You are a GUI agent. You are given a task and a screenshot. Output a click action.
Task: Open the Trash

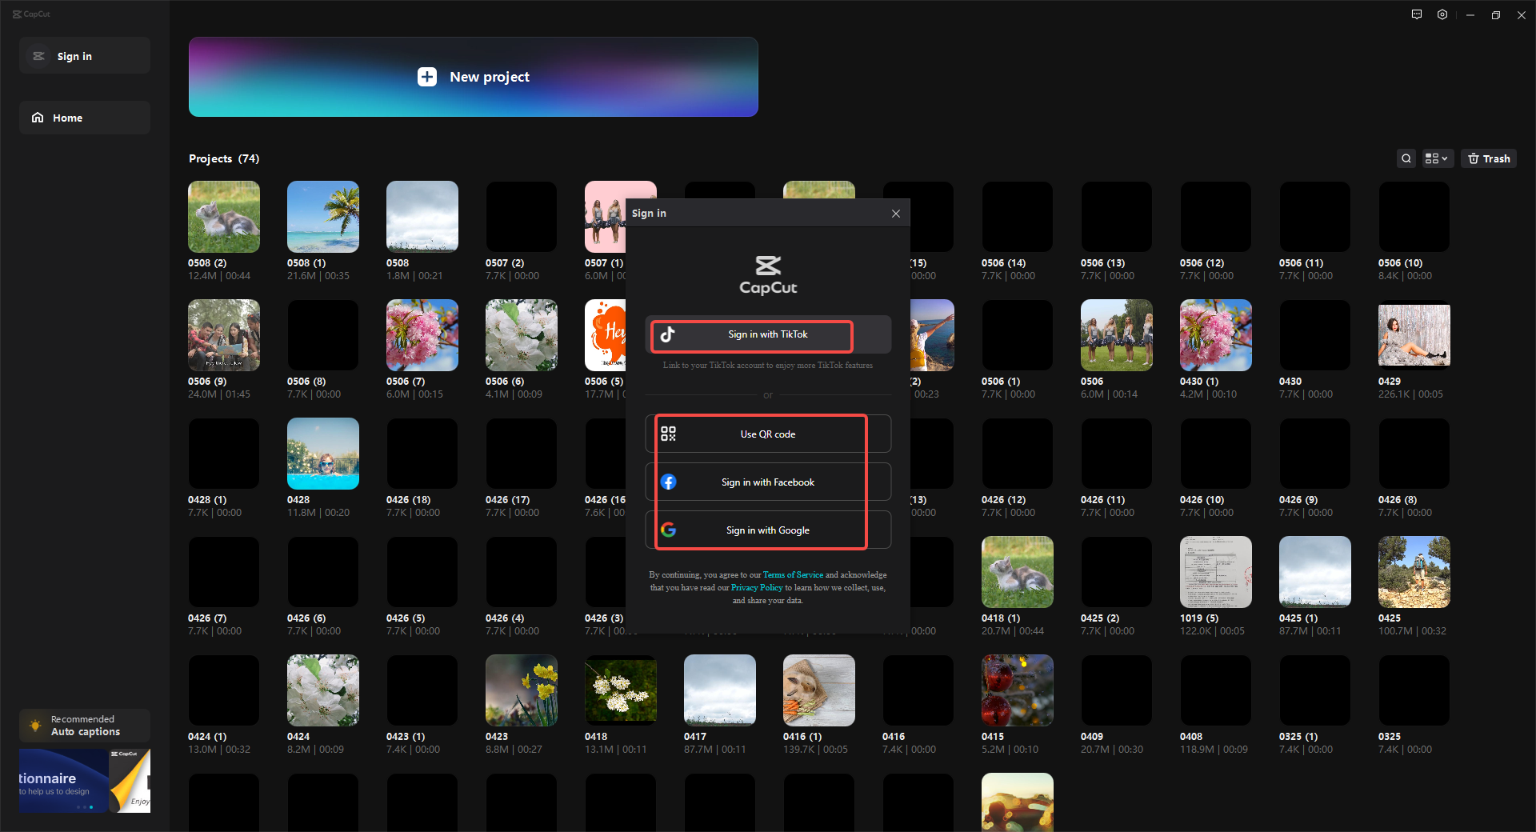(x=1489, y=158)
